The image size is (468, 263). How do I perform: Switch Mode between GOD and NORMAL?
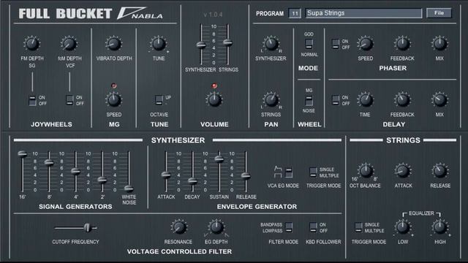point(309,44)
